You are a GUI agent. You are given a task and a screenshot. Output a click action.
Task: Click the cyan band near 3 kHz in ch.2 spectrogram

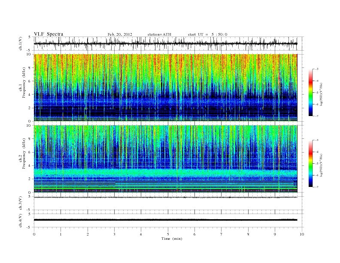[165, 173]
